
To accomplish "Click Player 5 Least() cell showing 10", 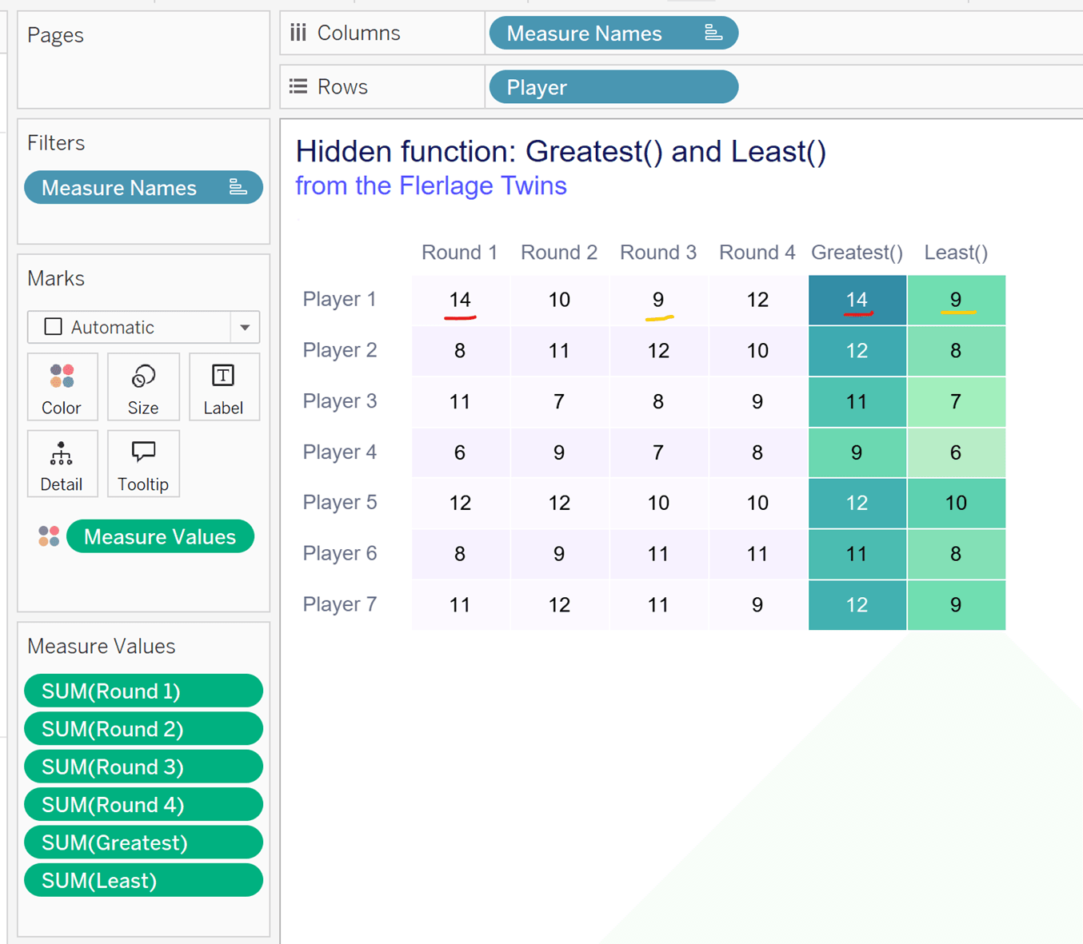I will [x=956, y=503].
